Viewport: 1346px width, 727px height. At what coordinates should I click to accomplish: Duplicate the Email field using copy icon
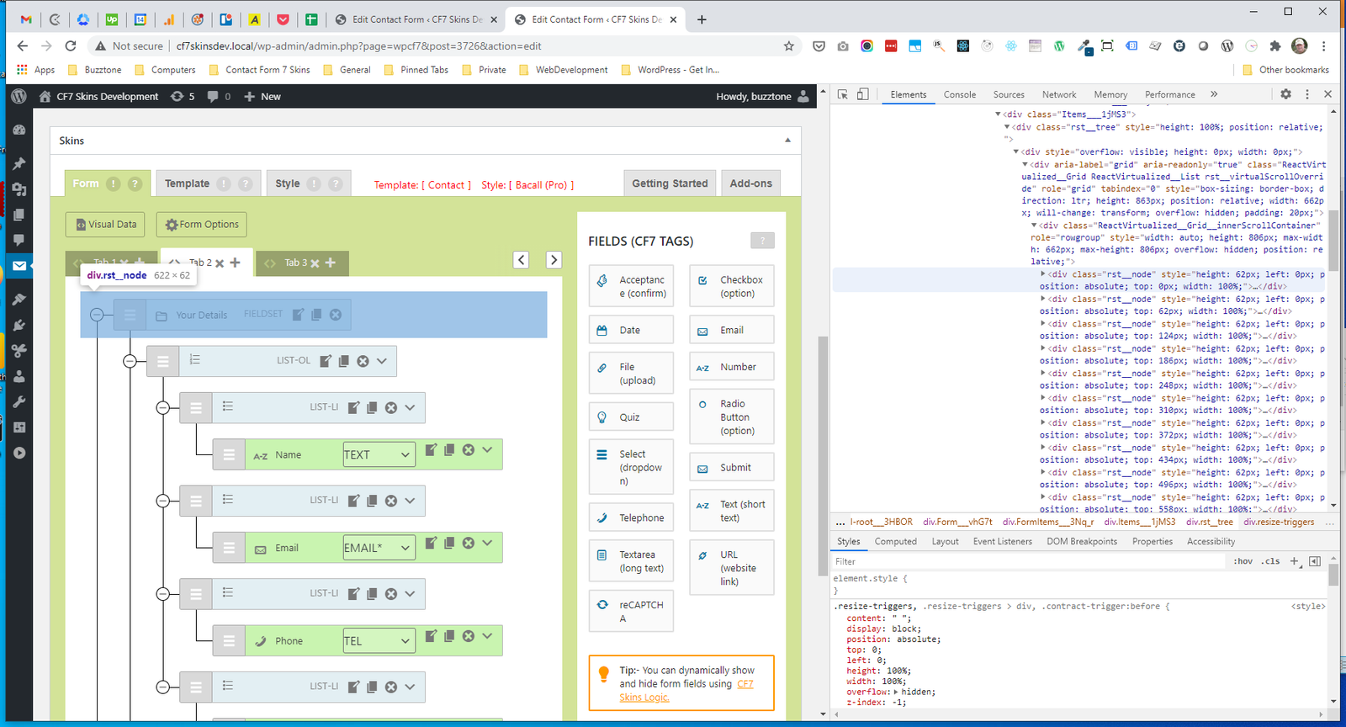coord(449,544)
